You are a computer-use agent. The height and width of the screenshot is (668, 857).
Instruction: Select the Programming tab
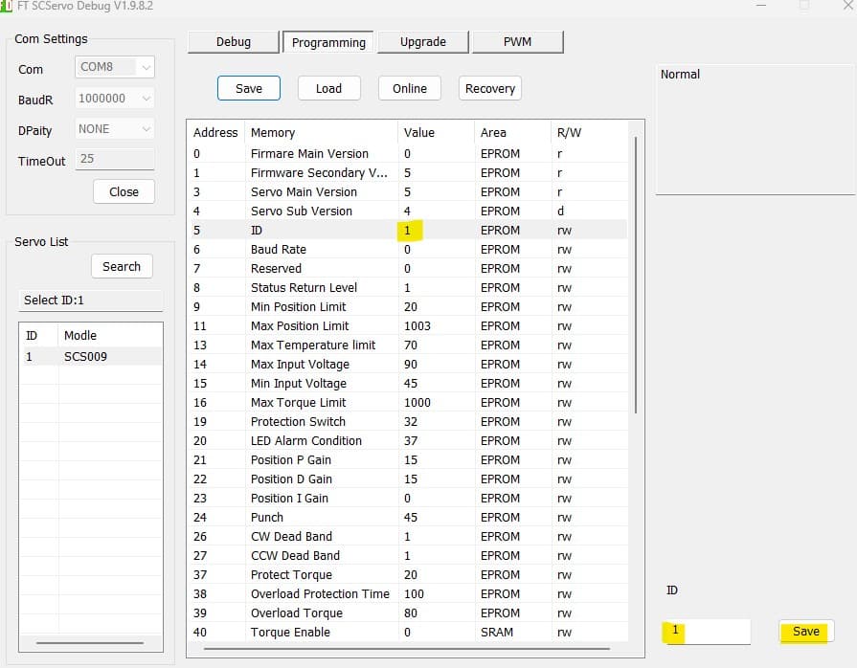click(x=328, y=42)
